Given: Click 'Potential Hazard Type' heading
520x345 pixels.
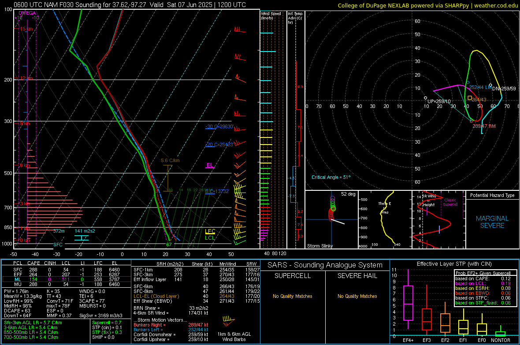Looking at the screenshot, I should (x=492, y=195).
